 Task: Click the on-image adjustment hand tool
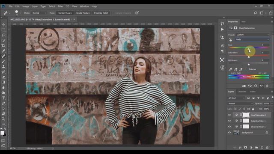pyautogui.click(x=230, y=40)
